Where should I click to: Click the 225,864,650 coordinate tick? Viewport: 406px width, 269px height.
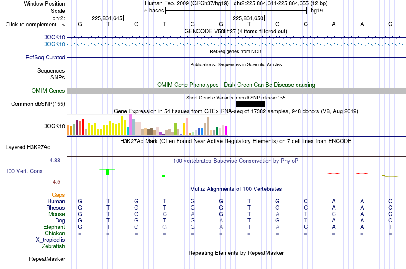click(248, 18)
